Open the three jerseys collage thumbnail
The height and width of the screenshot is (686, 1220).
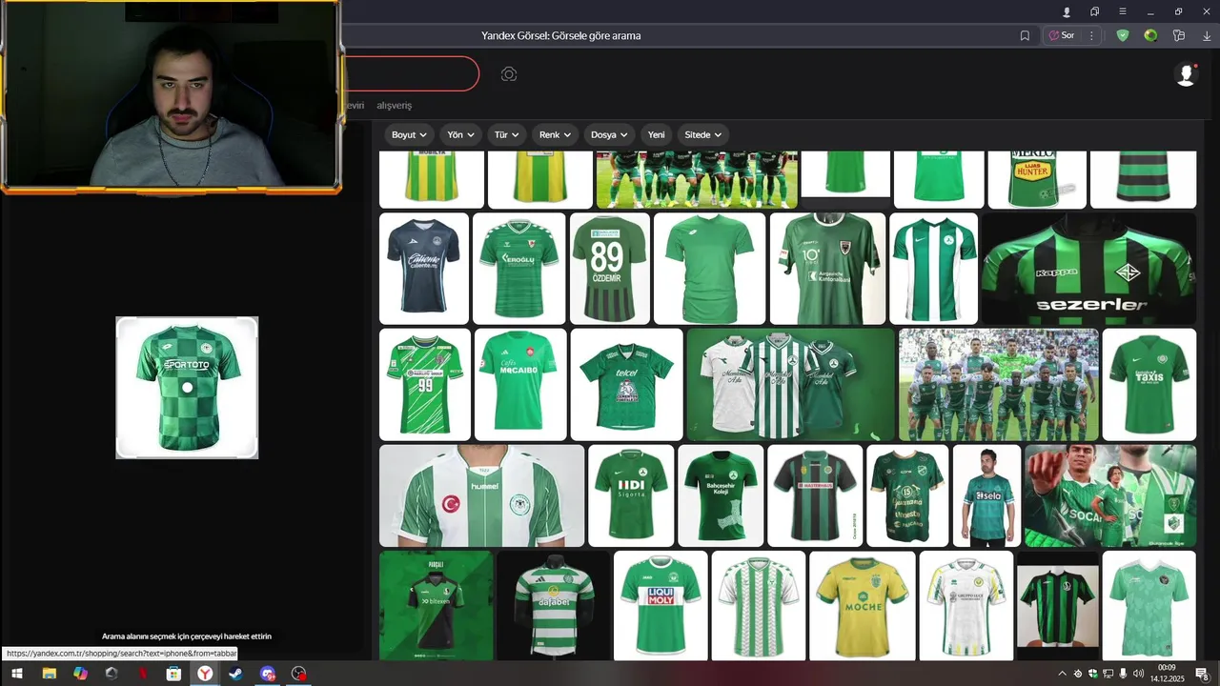pyautogui.click(x=791, y=385)
